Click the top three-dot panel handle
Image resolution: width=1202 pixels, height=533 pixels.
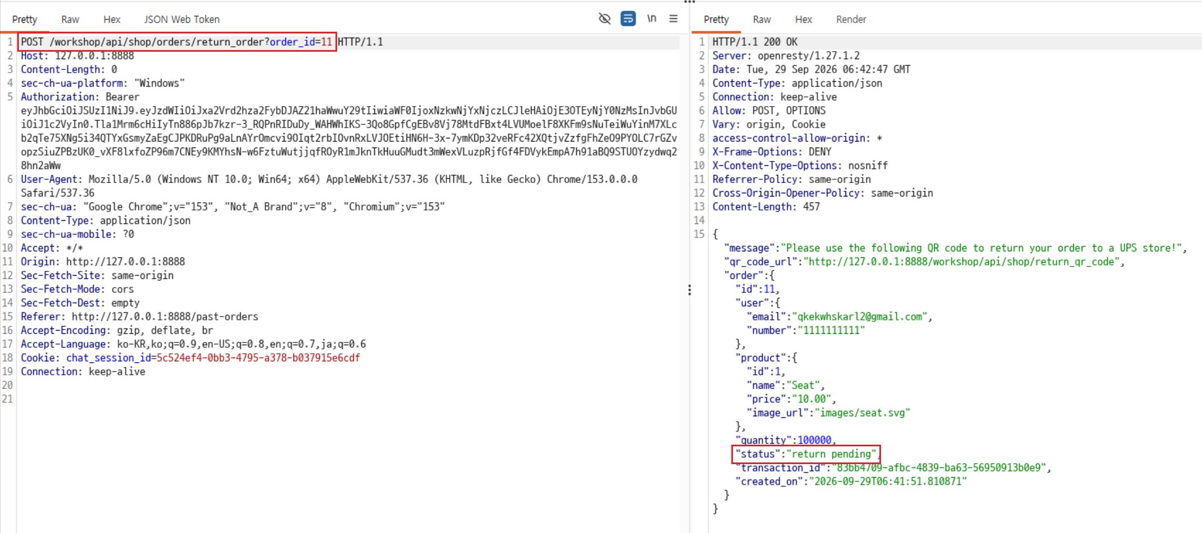[689, 2]
